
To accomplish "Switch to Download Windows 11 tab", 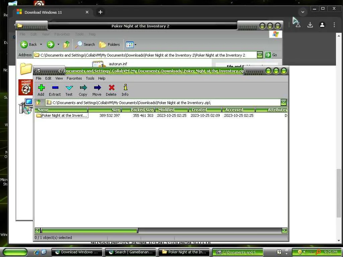I will [x=53, y=12].
